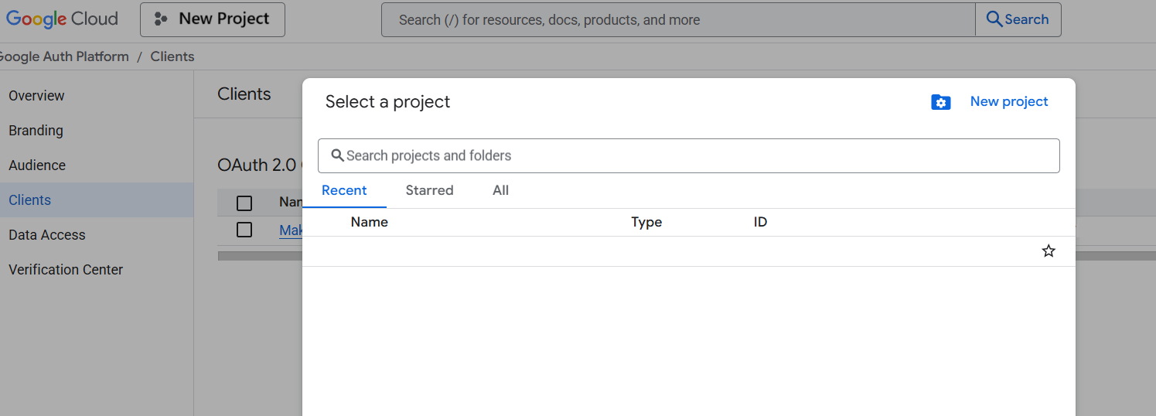Select the Clients sidebar item
Screen dimensions: 1156x416
tap(97, 200)
